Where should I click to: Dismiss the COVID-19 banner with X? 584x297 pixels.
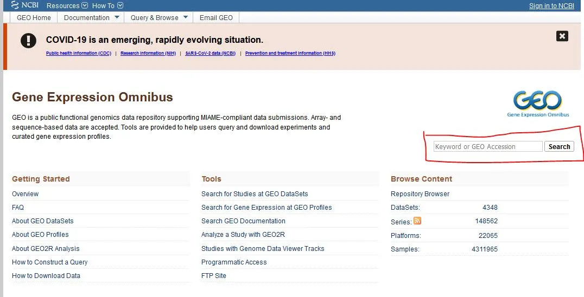562,36
